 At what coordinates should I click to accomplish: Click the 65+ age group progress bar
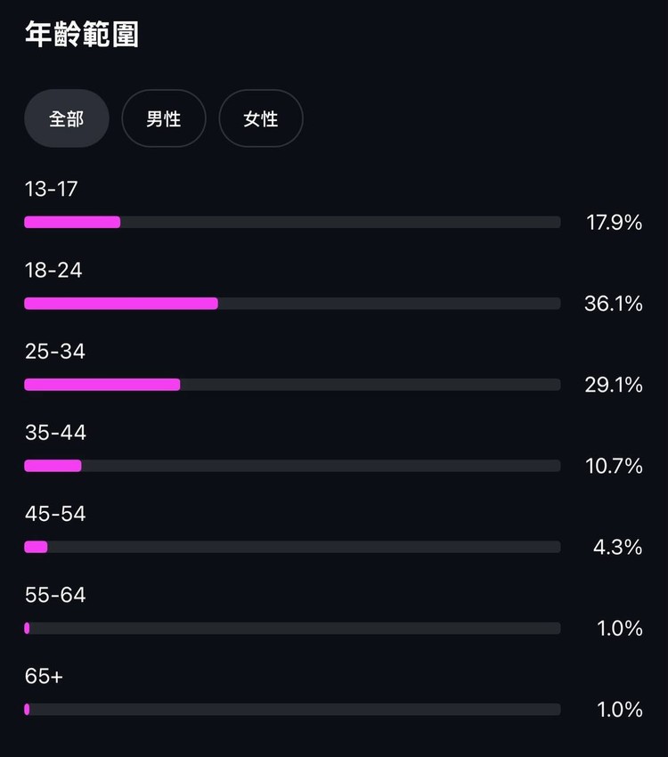(292, 709)
